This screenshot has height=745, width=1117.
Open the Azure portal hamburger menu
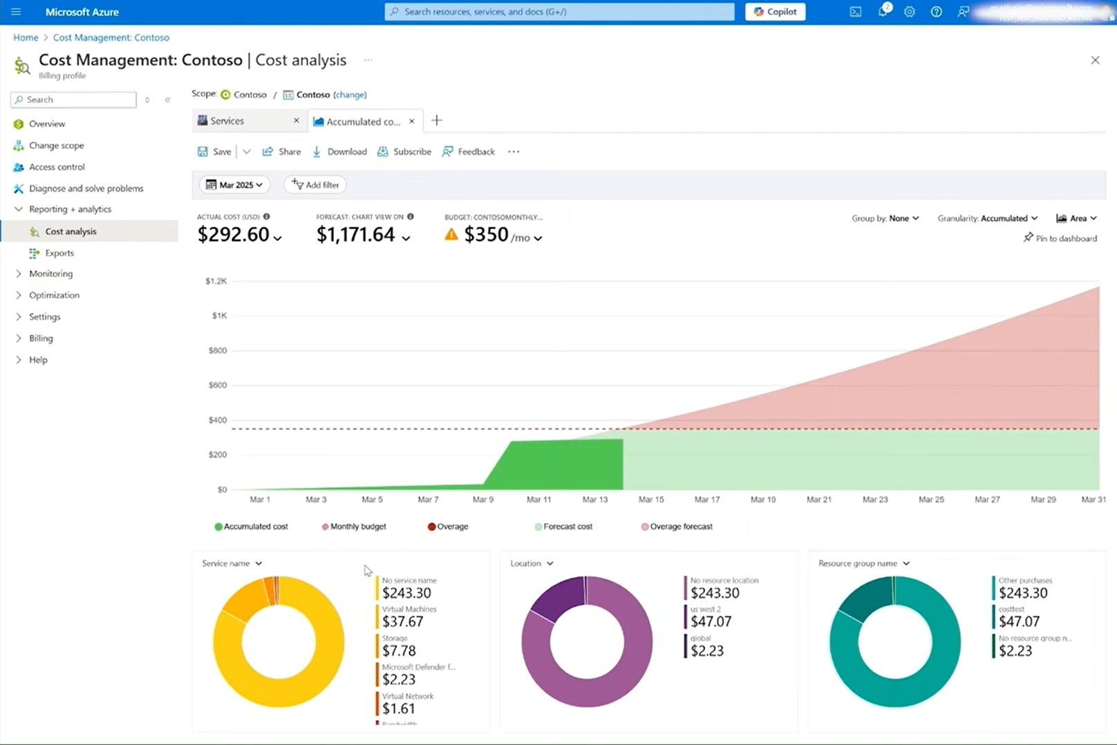(x=16, y=12)
